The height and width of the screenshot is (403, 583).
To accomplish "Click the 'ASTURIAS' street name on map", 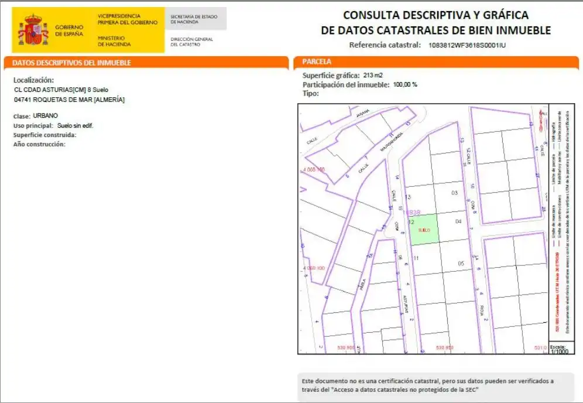I will tap(406, 305).
